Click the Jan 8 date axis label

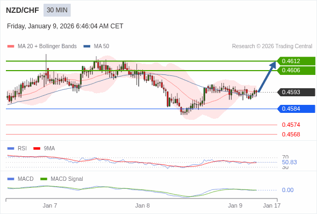point(142,205)
